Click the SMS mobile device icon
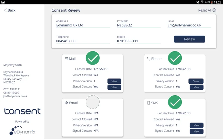The width and height of the screenshot is (223, 139). point(148,103)
